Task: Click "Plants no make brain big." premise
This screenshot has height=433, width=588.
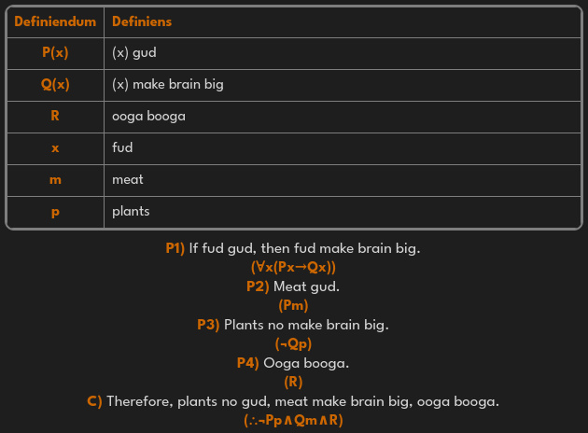Action: 306,325
